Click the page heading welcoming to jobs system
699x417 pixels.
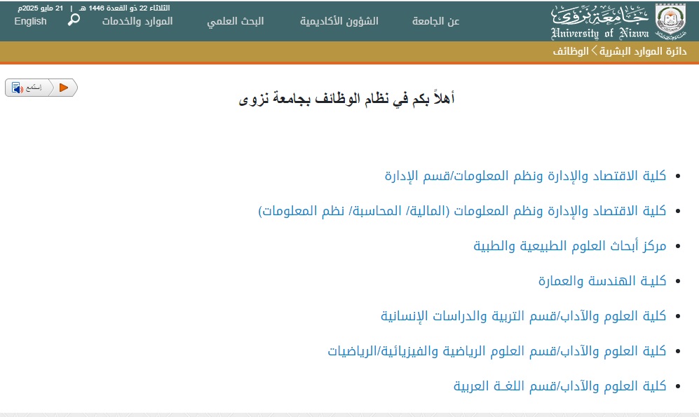pos(348,99)
